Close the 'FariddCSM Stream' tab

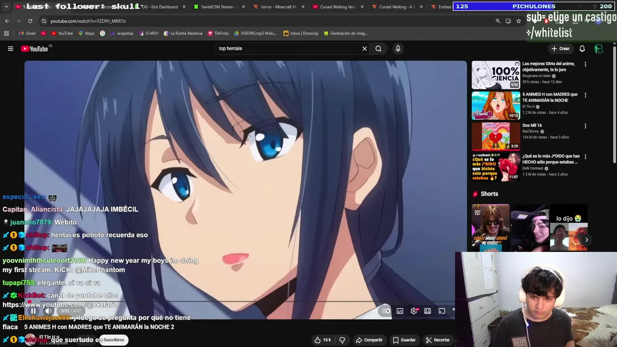(243, 7)
